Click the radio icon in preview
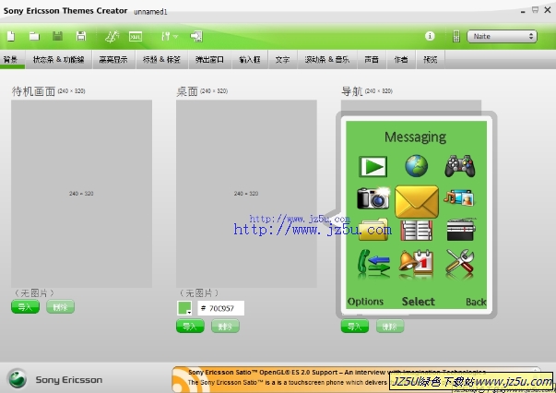This screenshot has width=556, height=393. 461,230
